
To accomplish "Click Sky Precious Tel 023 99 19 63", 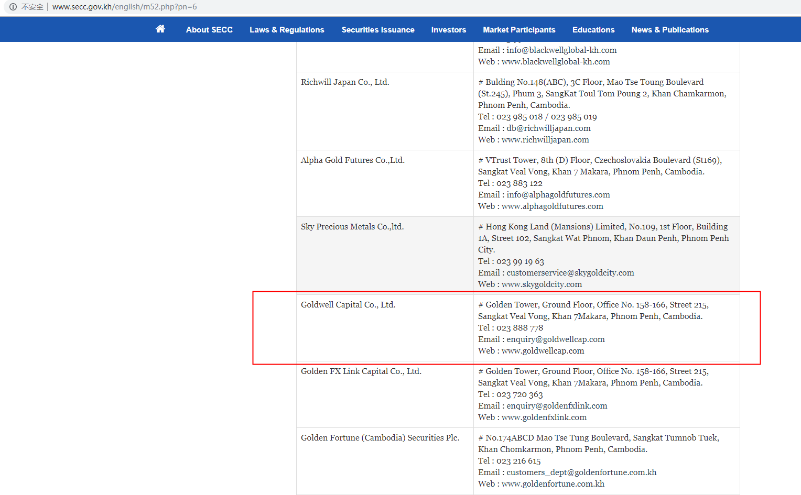I will tap(511, 261).
